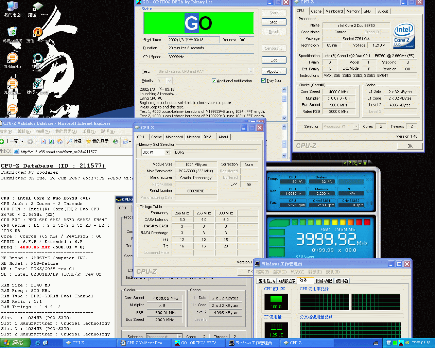Click OK button in top-right CPU-Z
Viewport: 435px width, 348px height.
pos(410,146)
